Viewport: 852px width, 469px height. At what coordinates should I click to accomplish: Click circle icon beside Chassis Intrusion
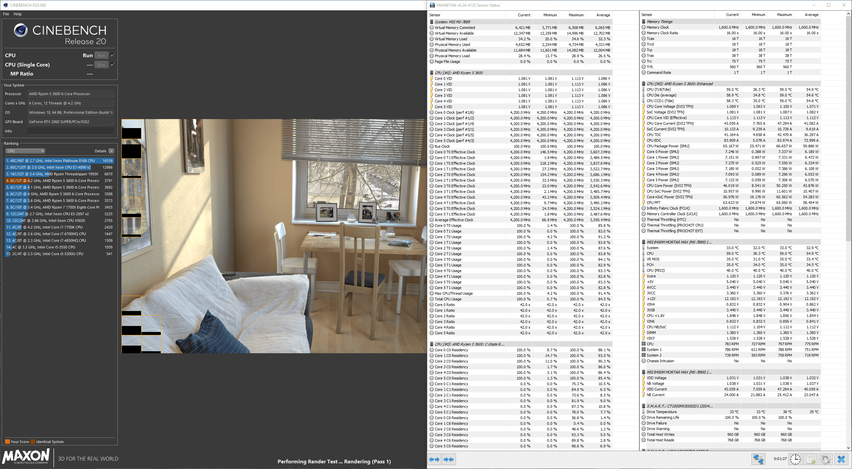[x=644, y=361]
